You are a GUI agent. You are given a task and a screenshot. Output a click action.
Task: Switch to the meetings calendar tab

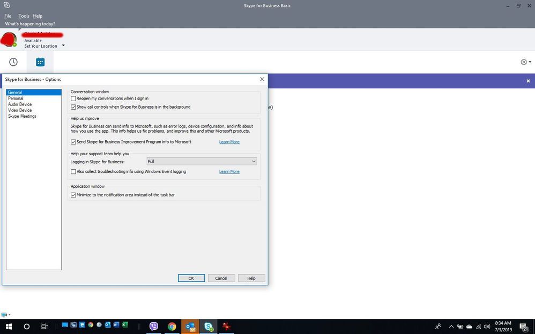pos(40,62)
